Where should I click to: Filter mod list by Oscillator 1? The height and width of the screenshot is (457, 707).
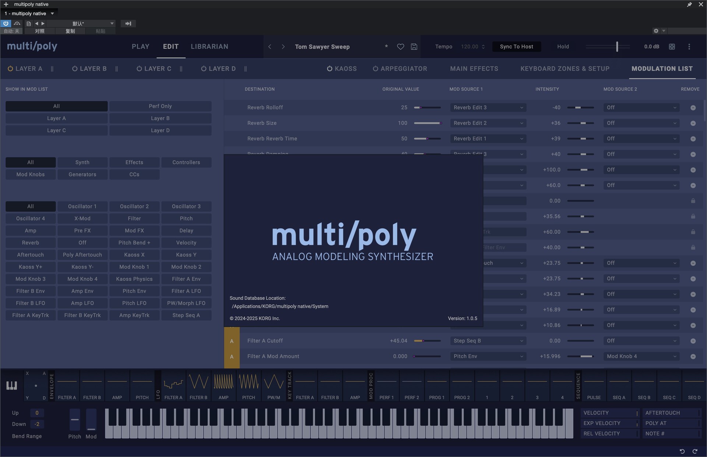(x=82, y=207)
